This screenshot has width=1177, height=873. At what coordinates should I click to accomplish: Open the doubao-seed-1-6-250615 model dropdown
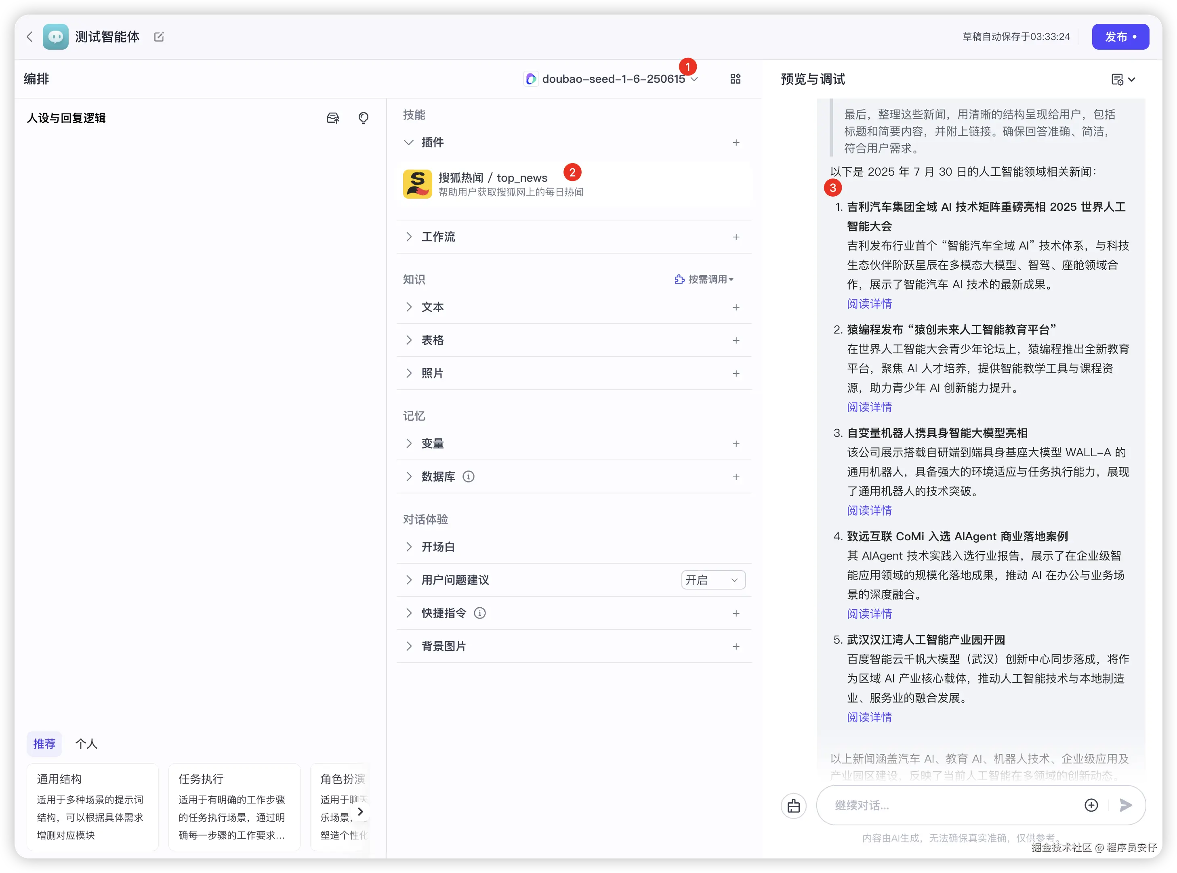pyautogui.click(x=613, y=79)
